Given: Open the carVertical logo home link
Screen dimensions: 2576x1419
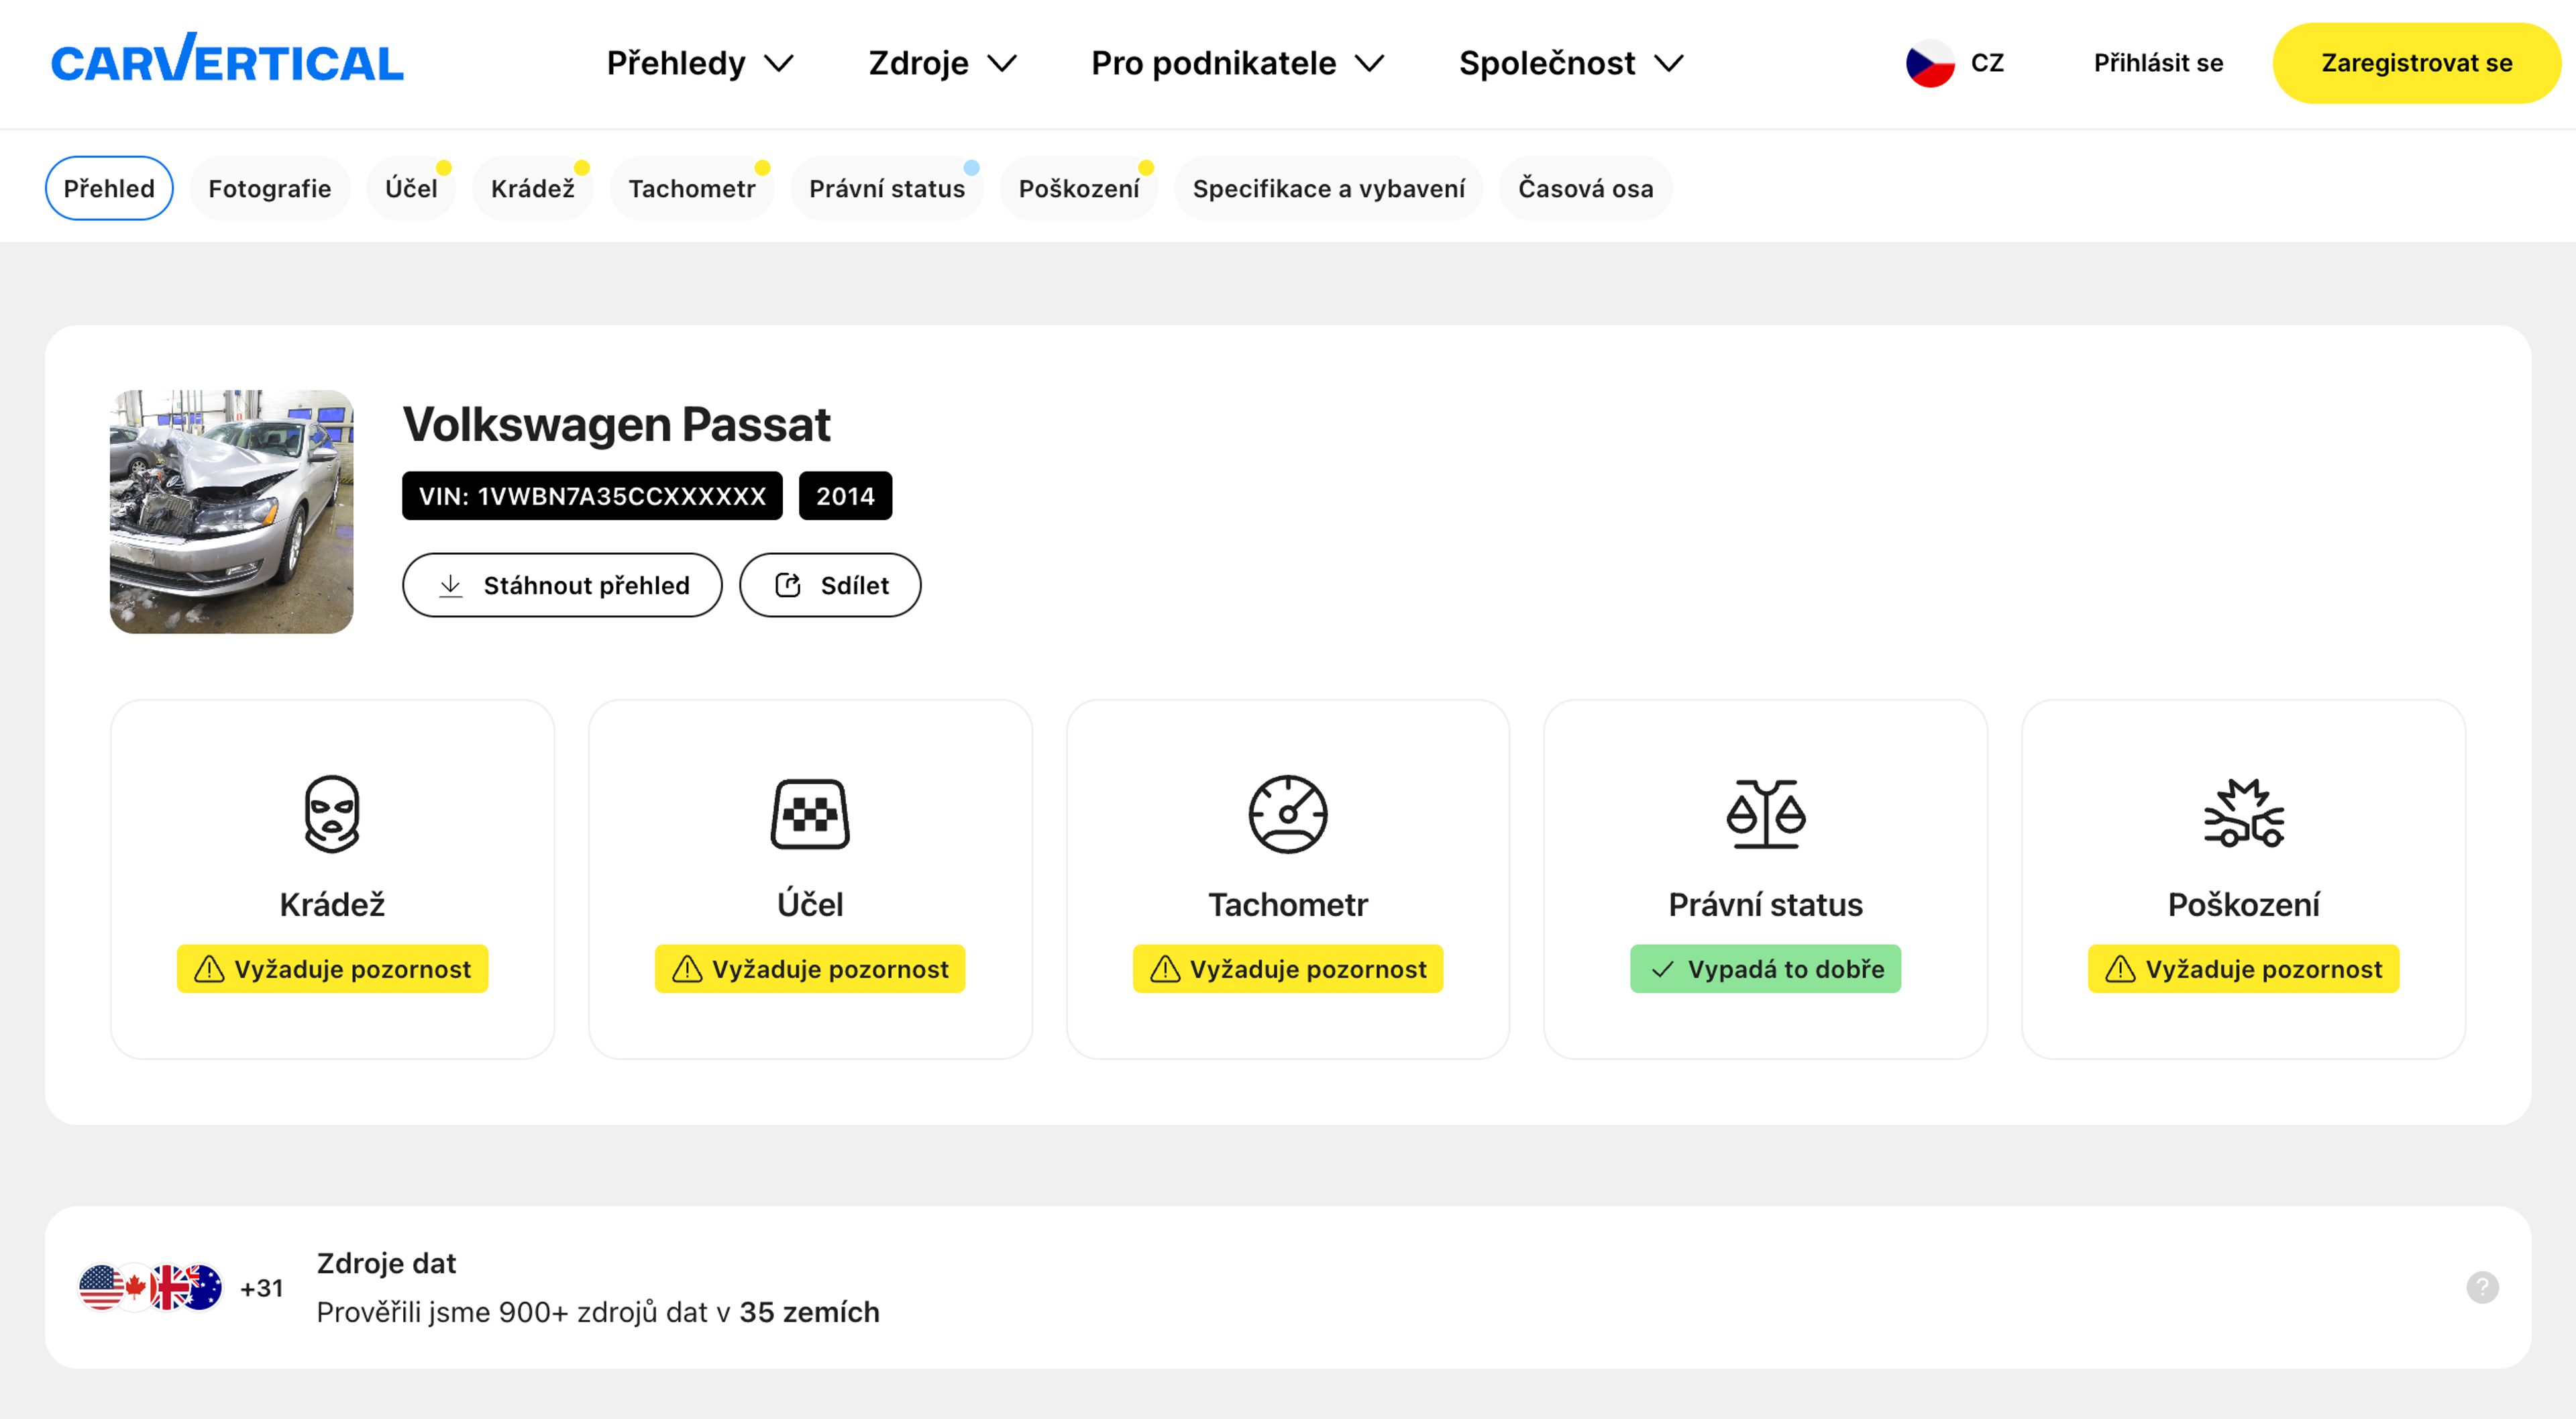Looking at the screenshot, I should coord(227,60).
